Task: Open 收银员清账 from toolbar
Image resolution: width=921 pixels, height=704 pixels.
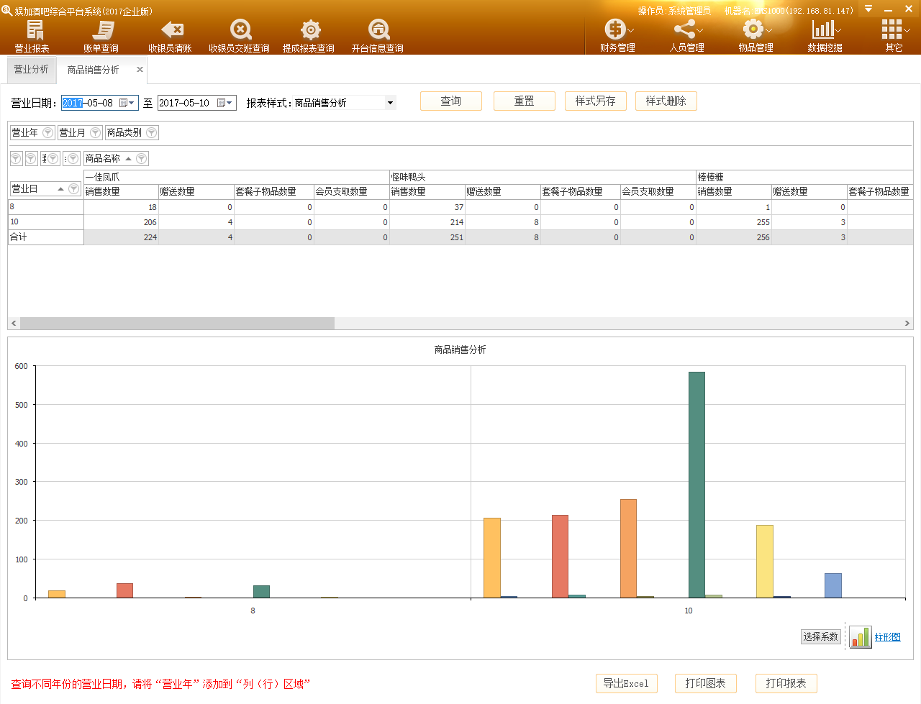Action: tap(171, 32)
